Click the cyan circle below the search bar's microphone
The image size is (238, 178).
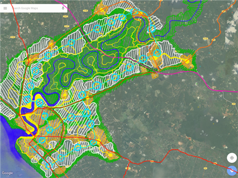[71, 43]
